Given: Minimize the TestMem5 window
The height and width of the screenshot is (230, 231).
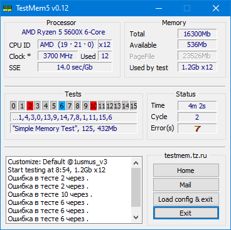Looking at the screenshot, I should click(x=159, y=8).
